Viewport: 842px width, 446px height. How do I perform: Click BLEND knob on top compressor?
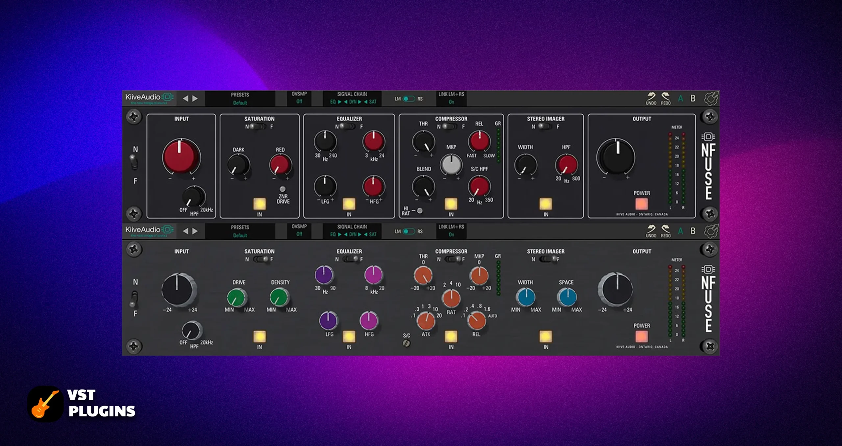pyautogui.click(x=424, y=186)
